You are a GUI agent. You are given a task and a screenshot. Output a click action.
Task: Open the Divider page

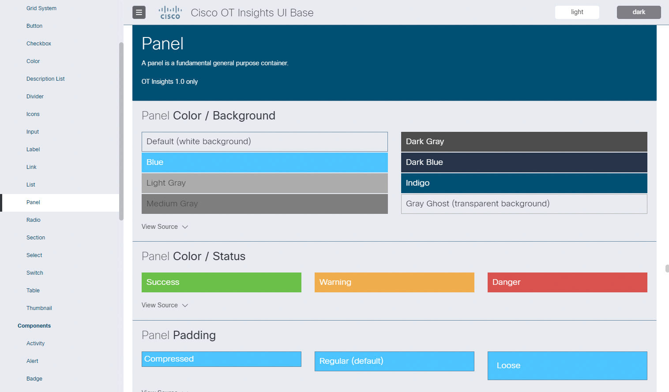click(x=35, y=97)
